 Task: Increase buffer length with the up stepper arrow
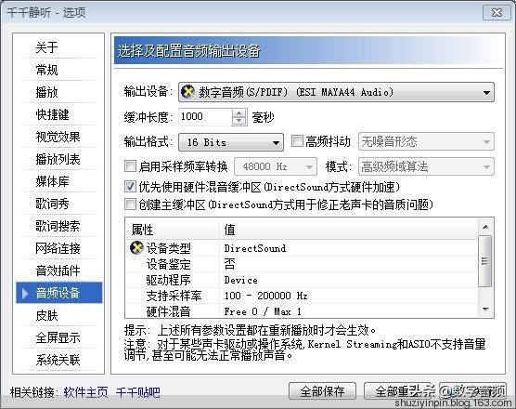point(239,113)
